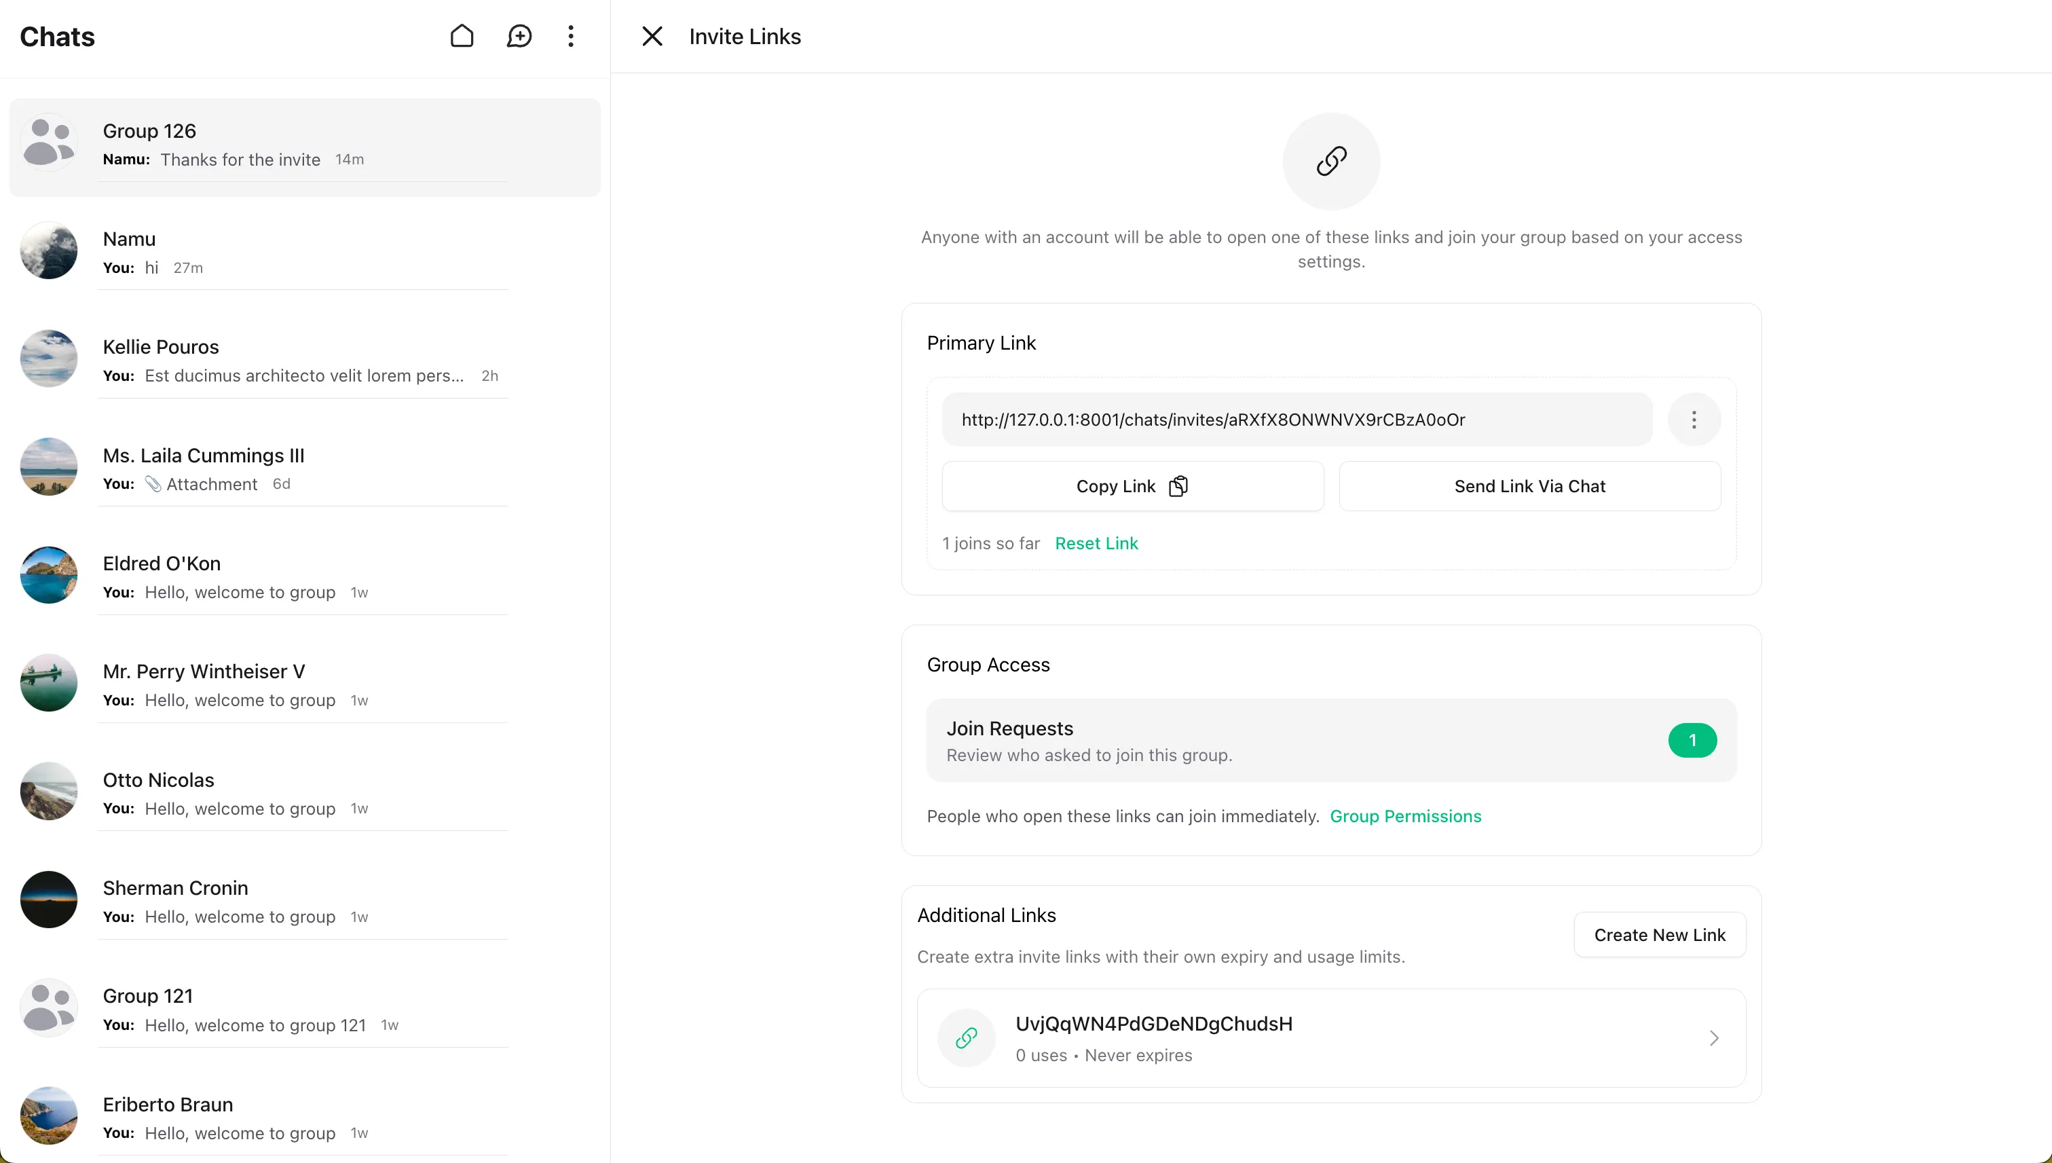Click Group 121 group avatar icon
This screenshot has height=1163, width=2052.
coord(49,1008)
